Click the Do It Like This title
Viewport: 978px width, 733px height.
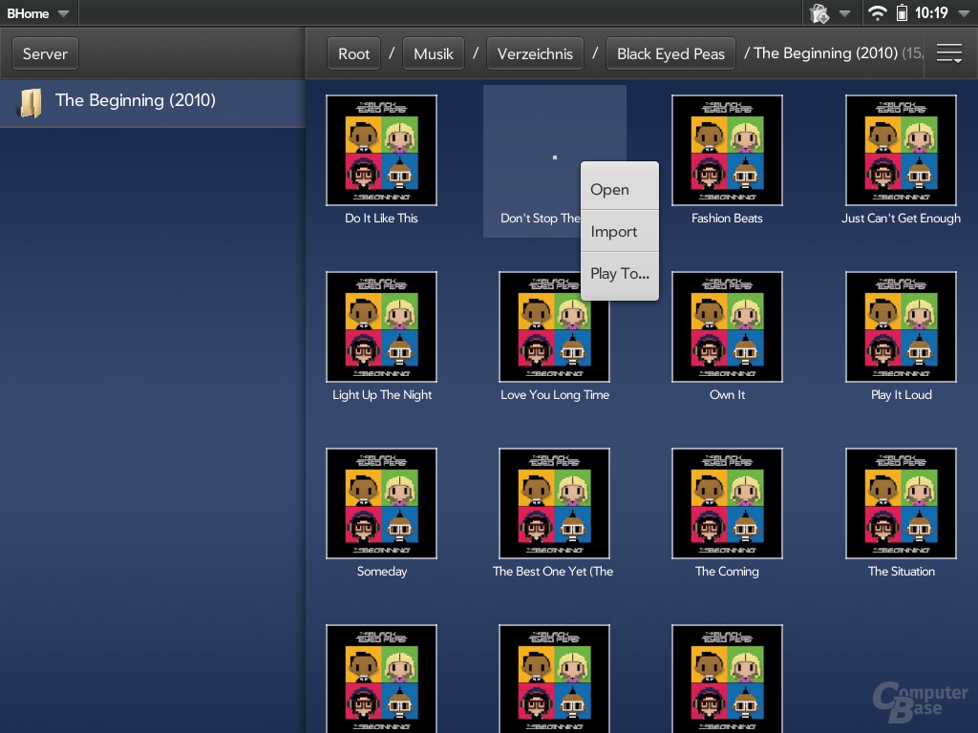(x=381, y=219)
